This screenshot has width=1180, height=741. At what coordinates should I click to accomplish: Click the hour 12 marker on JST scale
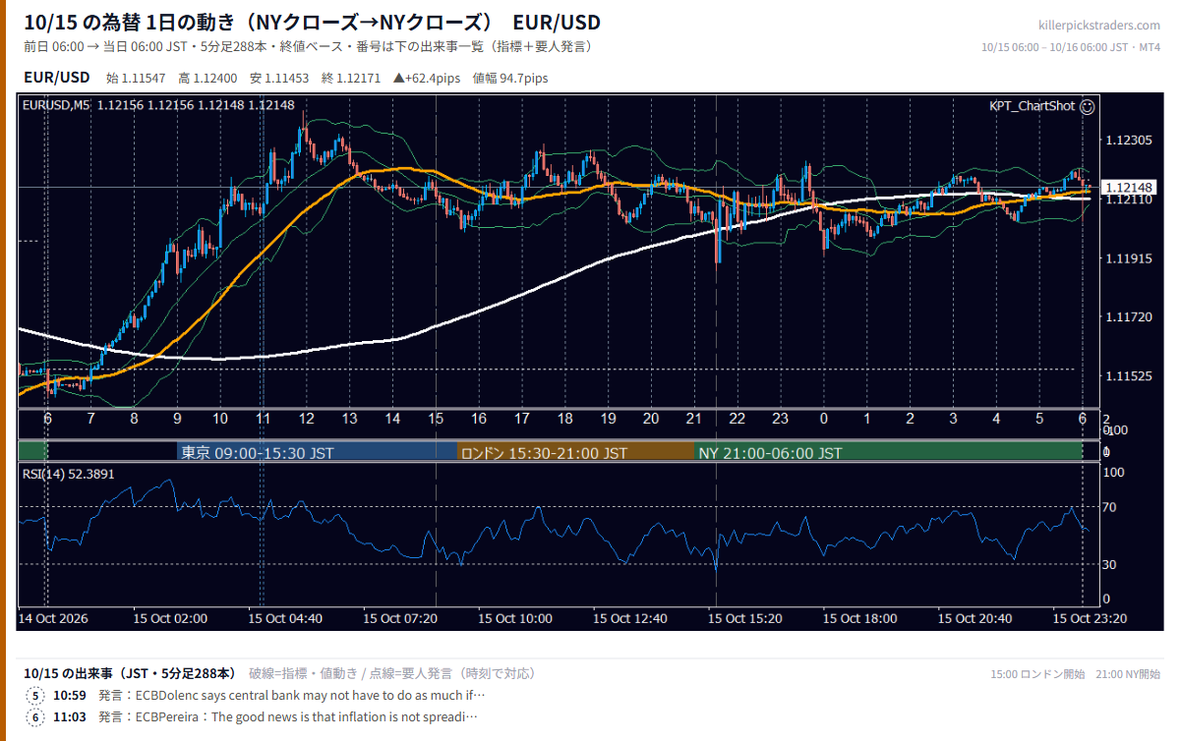307,419
